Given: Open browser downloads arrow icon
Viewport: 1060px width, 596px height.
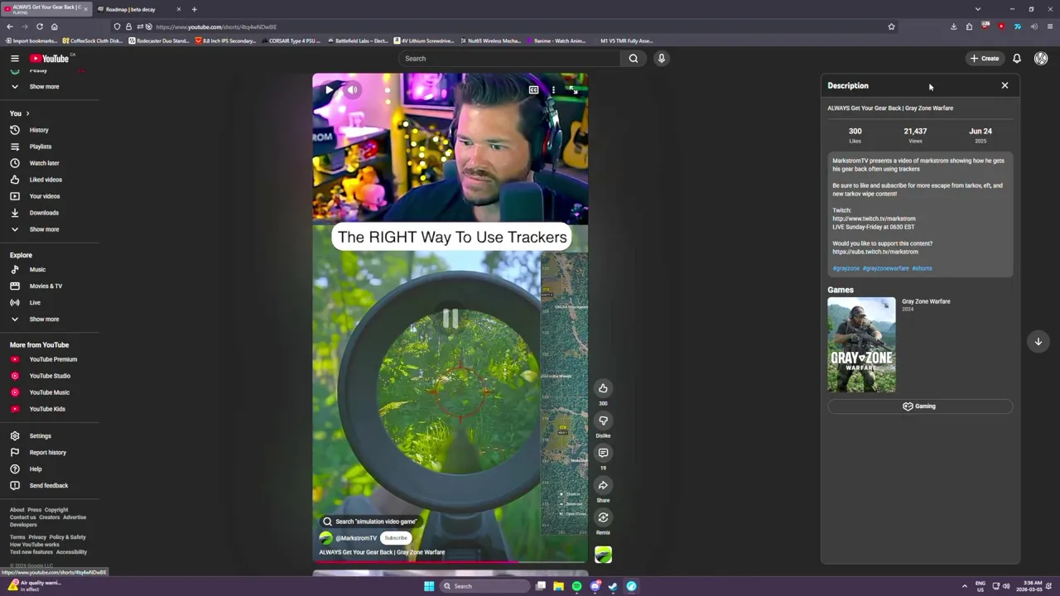Looking at the screenshot, I should 953,26.
